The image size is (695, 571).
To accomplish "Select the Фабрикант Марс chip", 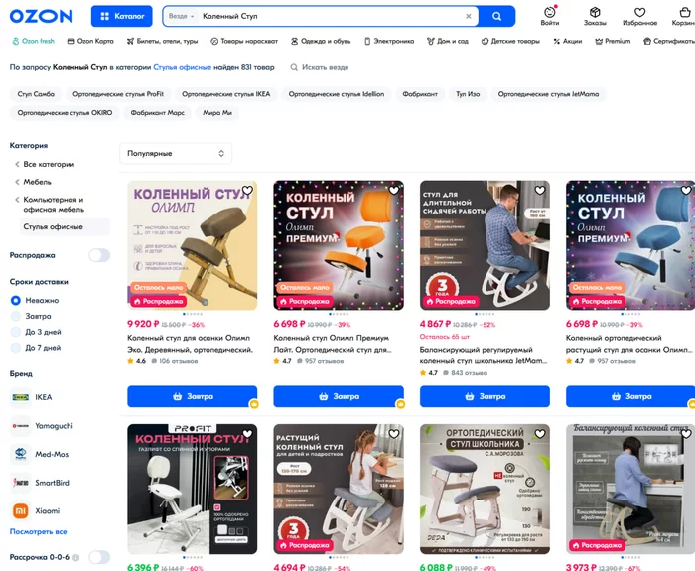I will coord(157,113).
